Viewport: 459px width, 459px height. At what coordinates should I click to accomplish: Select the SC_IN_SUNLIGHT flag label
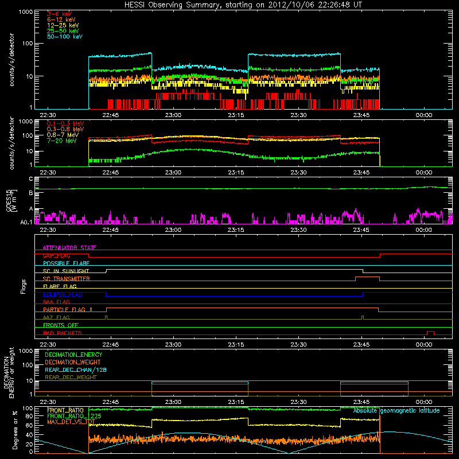pyautogui.click(x=66, y=271)
